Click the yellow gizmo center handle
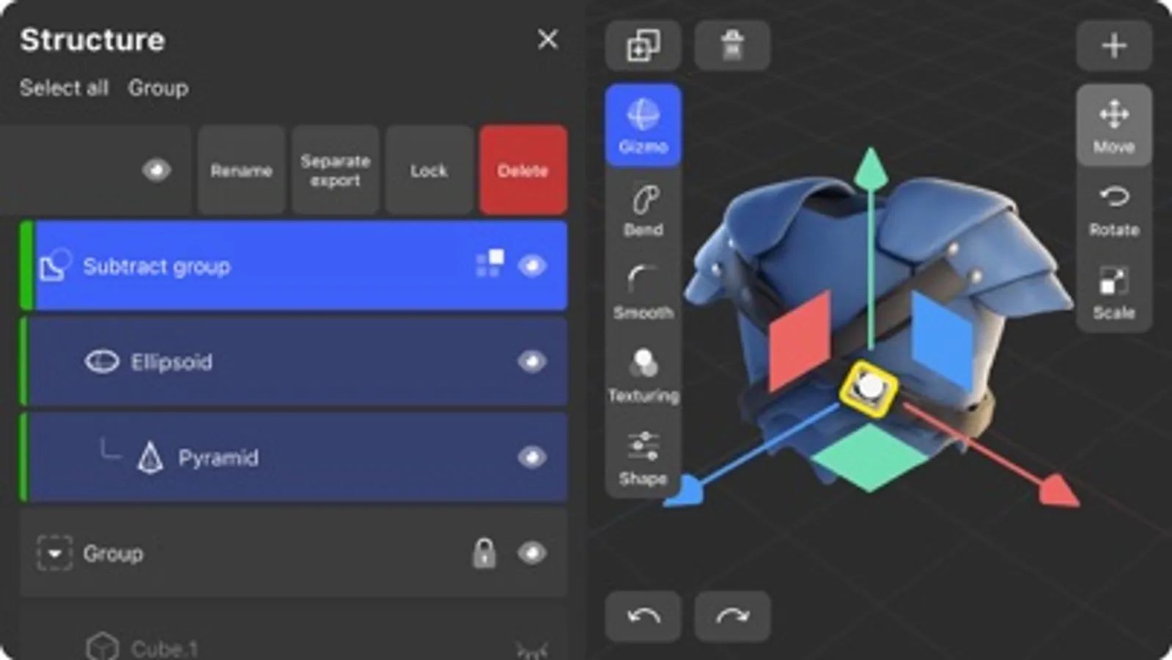The height and width of the screenshot is (660, 1172). point(869,389)
